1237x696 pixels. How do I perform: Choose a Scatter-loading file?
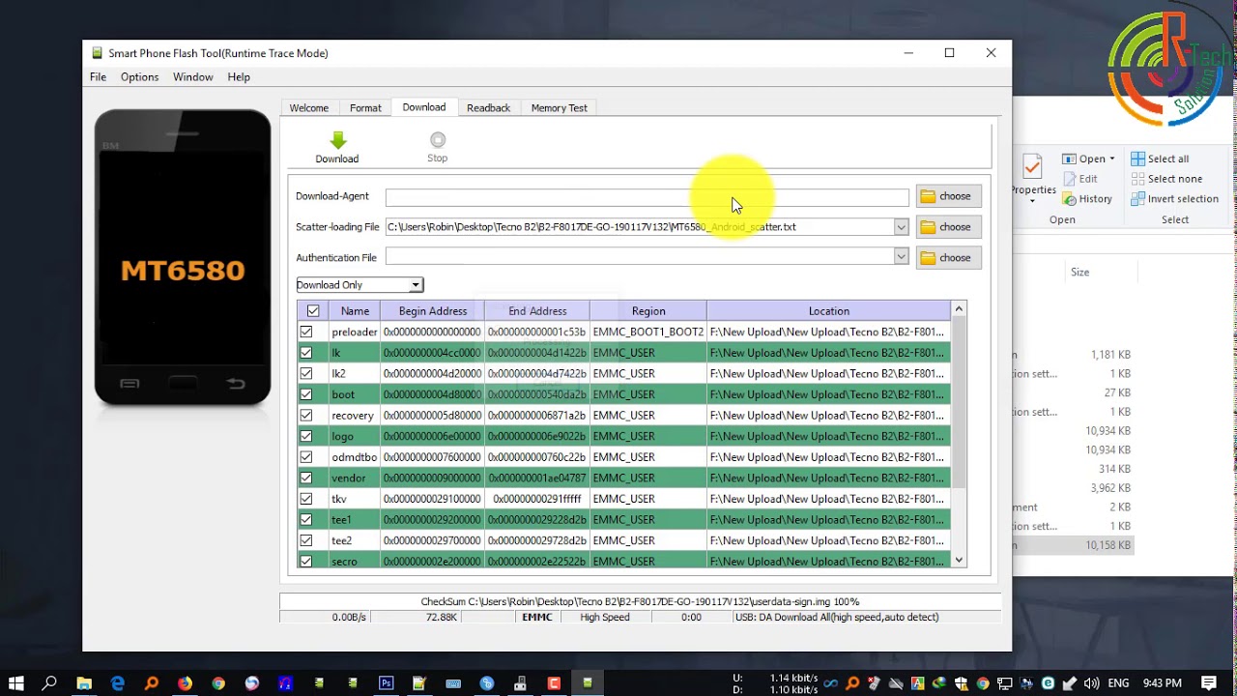coord(948,227)
